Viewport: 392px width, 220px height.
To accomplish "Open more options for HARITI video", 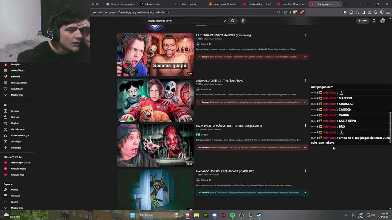I will click(305, 126).
